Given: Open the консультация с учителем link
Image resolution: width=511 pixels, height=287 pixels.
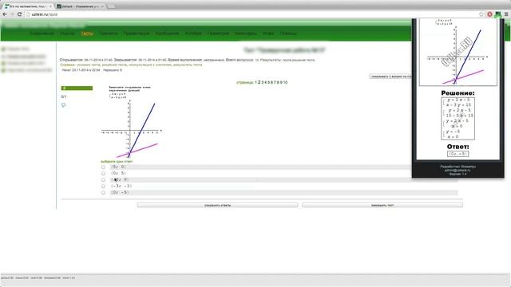Looking at the screenshot, I should coord(150,65).
